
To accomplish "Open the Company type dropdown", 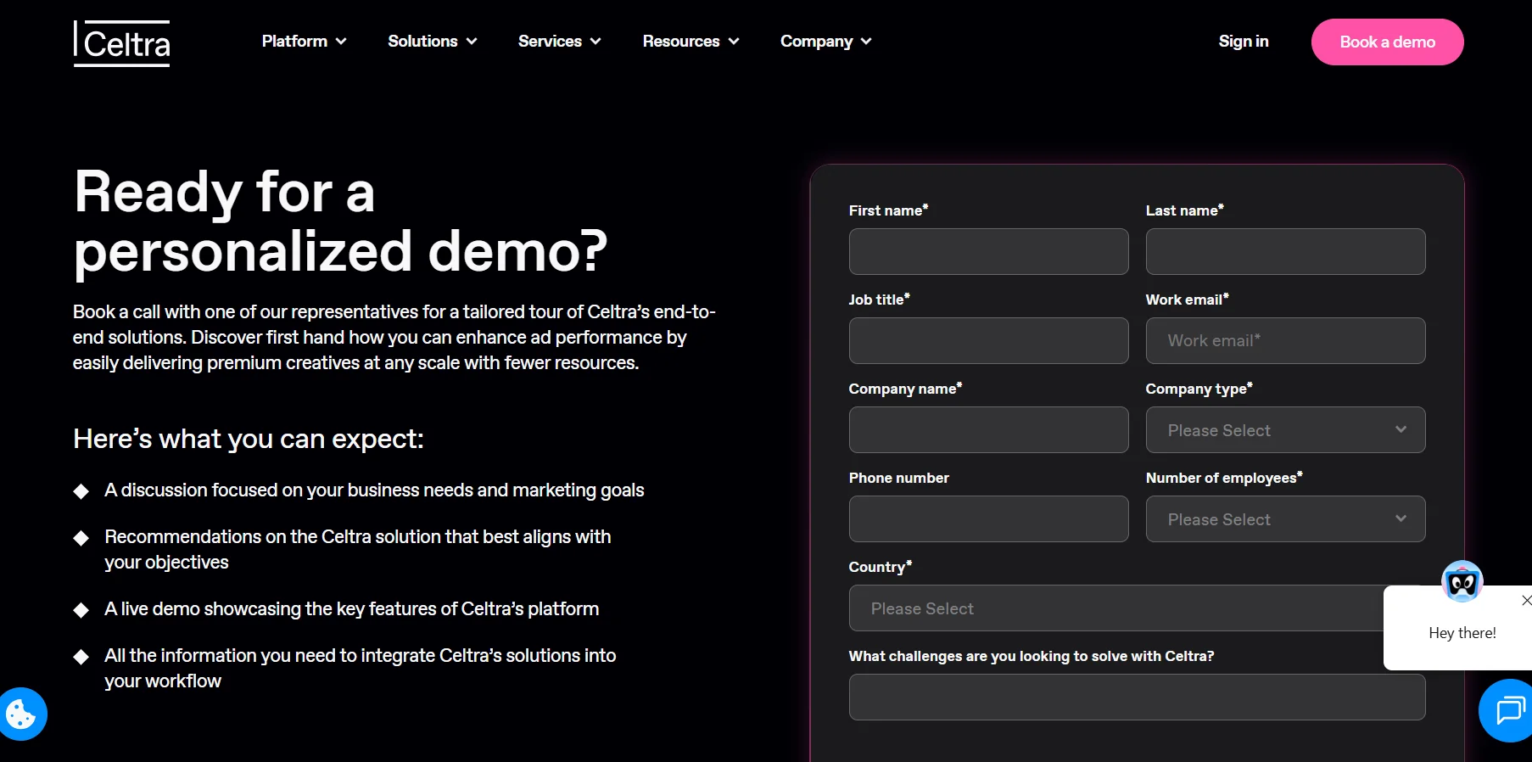I will tap(1285, 429).
